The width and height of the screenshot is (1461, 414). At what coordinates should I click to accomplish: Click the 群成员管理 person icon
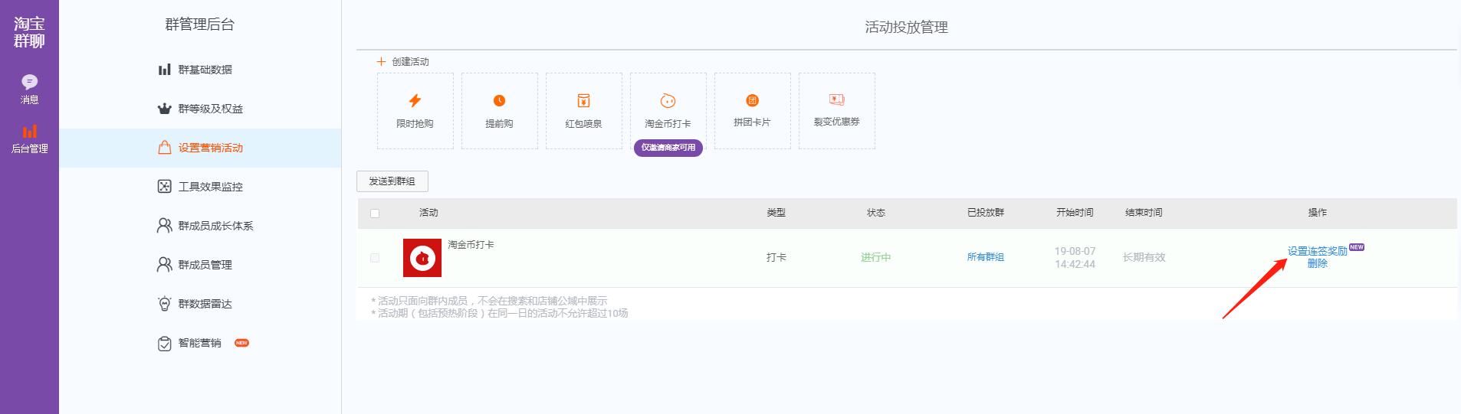pos(164,264)
